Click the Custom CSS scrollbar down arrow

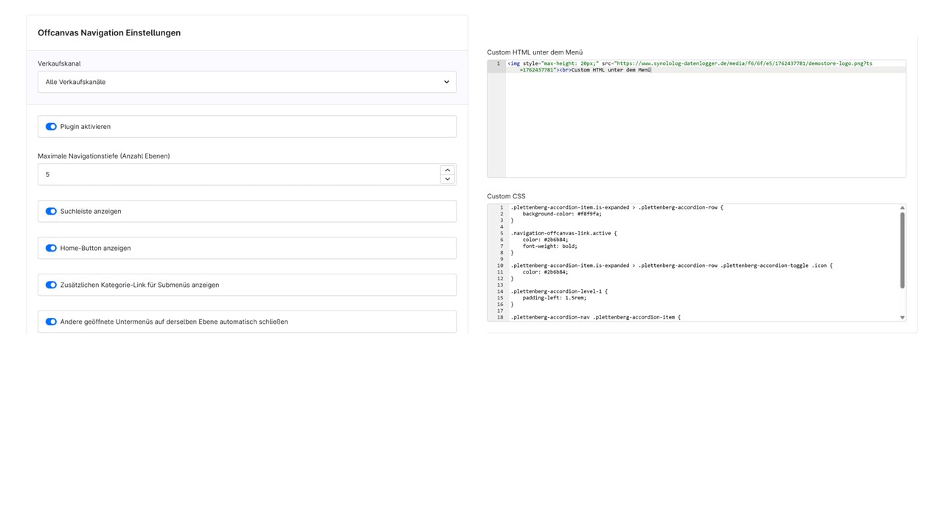pyautogui.click(x=902, y=318)
